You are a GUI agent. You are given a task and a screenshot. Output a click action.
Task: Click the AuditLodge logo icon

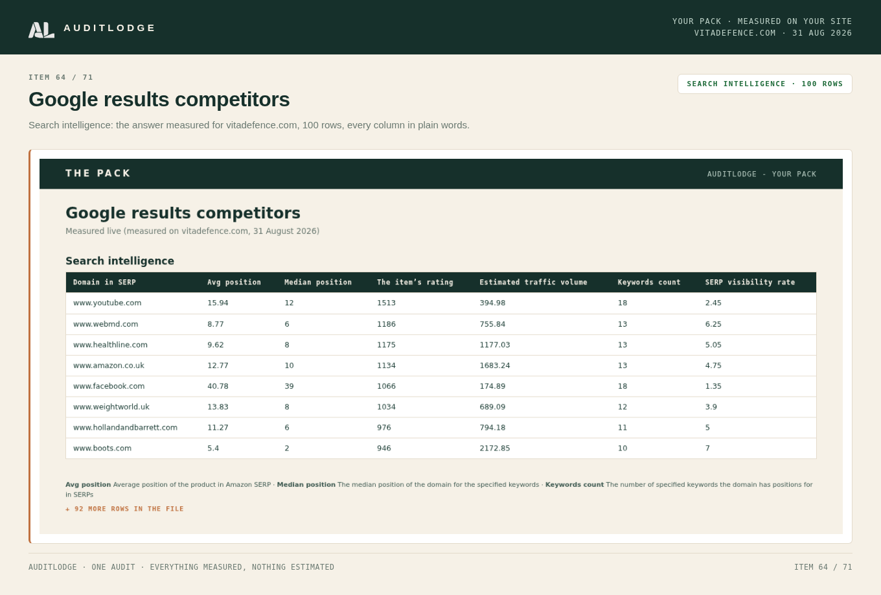(41, 29)
